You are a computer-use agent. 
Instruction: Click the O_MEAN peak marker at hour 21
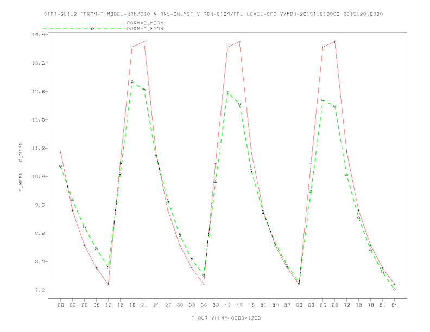click(144, 42)
